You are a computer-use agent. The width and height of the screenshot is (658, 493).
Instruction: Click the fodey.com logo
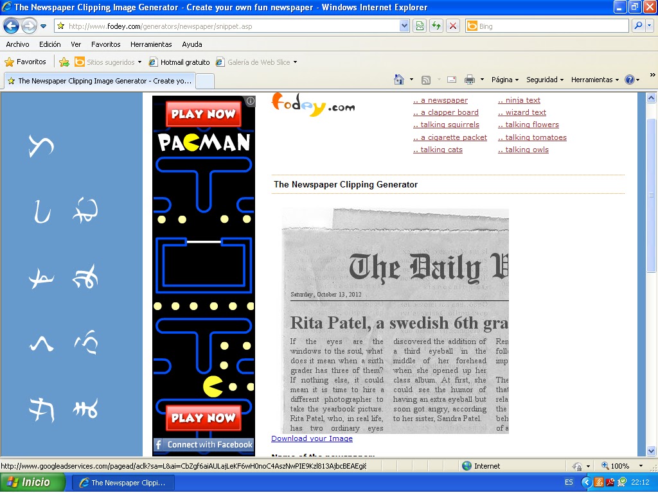click(313, 105)
